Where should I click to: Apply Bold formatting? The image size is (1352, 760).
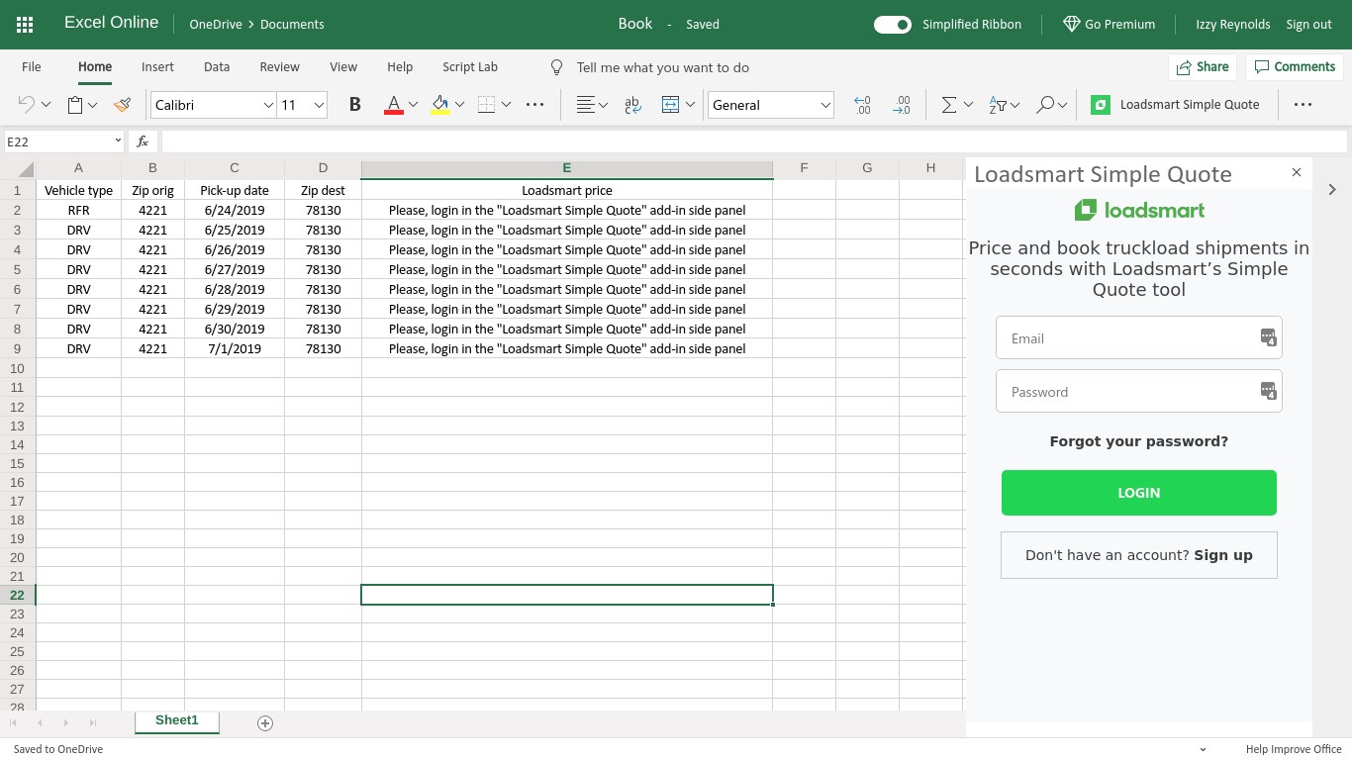pos(354,105)
